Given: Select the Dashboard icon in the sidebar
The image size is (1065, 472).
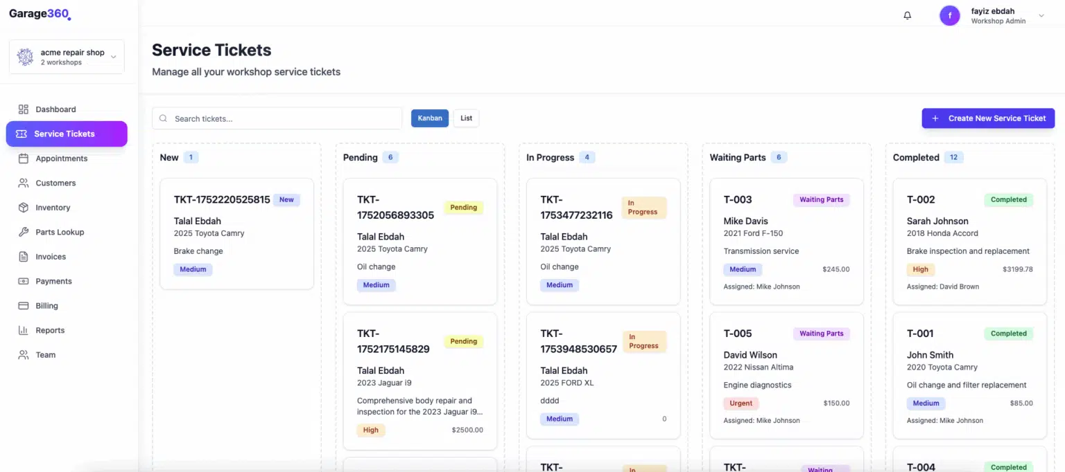Looking at the screenshot, I should tap(23, 109).
